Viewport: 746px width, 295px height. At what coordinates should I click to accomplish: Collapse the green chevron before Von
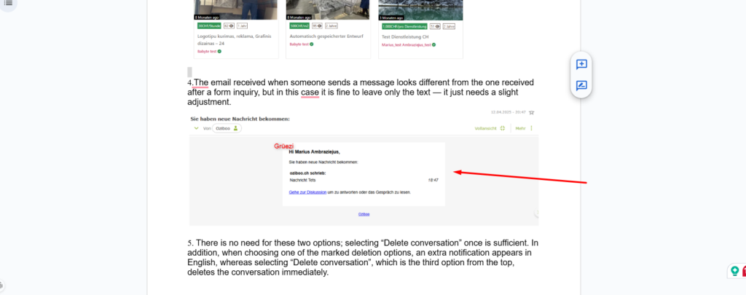tap(196, 128)
